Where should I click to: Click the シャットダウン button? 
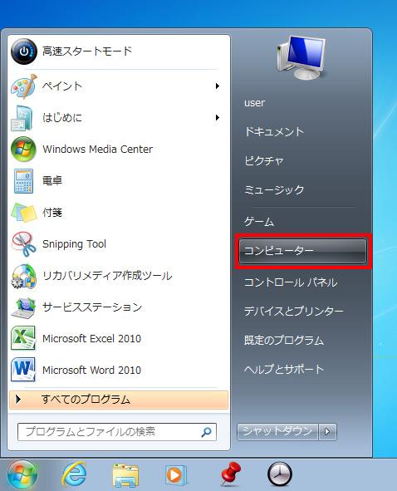pos(277,432)
